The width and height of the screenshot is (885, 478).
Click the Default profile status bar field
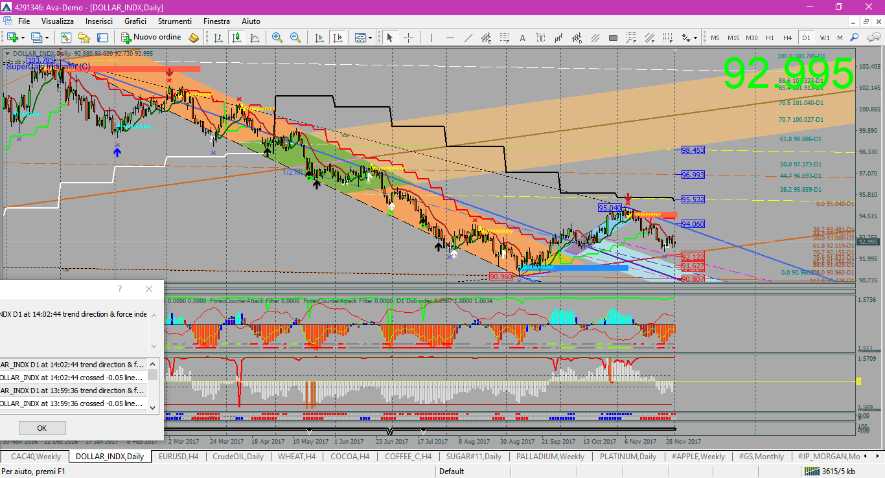[452, 472]
